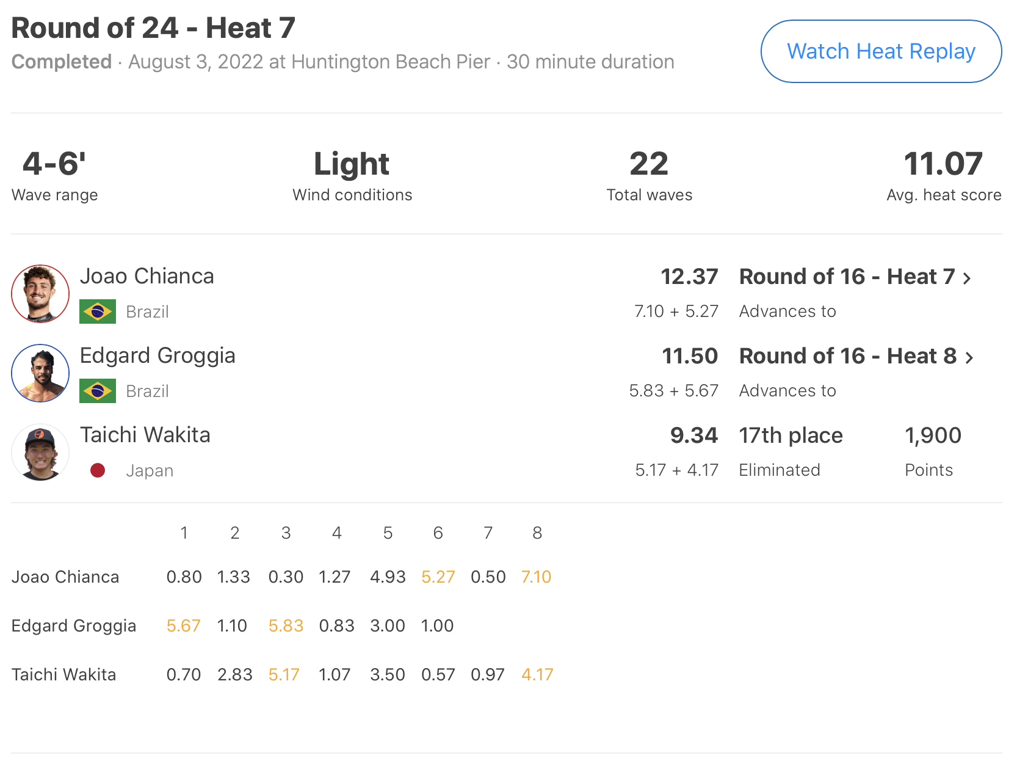This screenshot has height=761, width=1017.
Task: Open Edgard Groggia's profile photo
Action: 40,373
